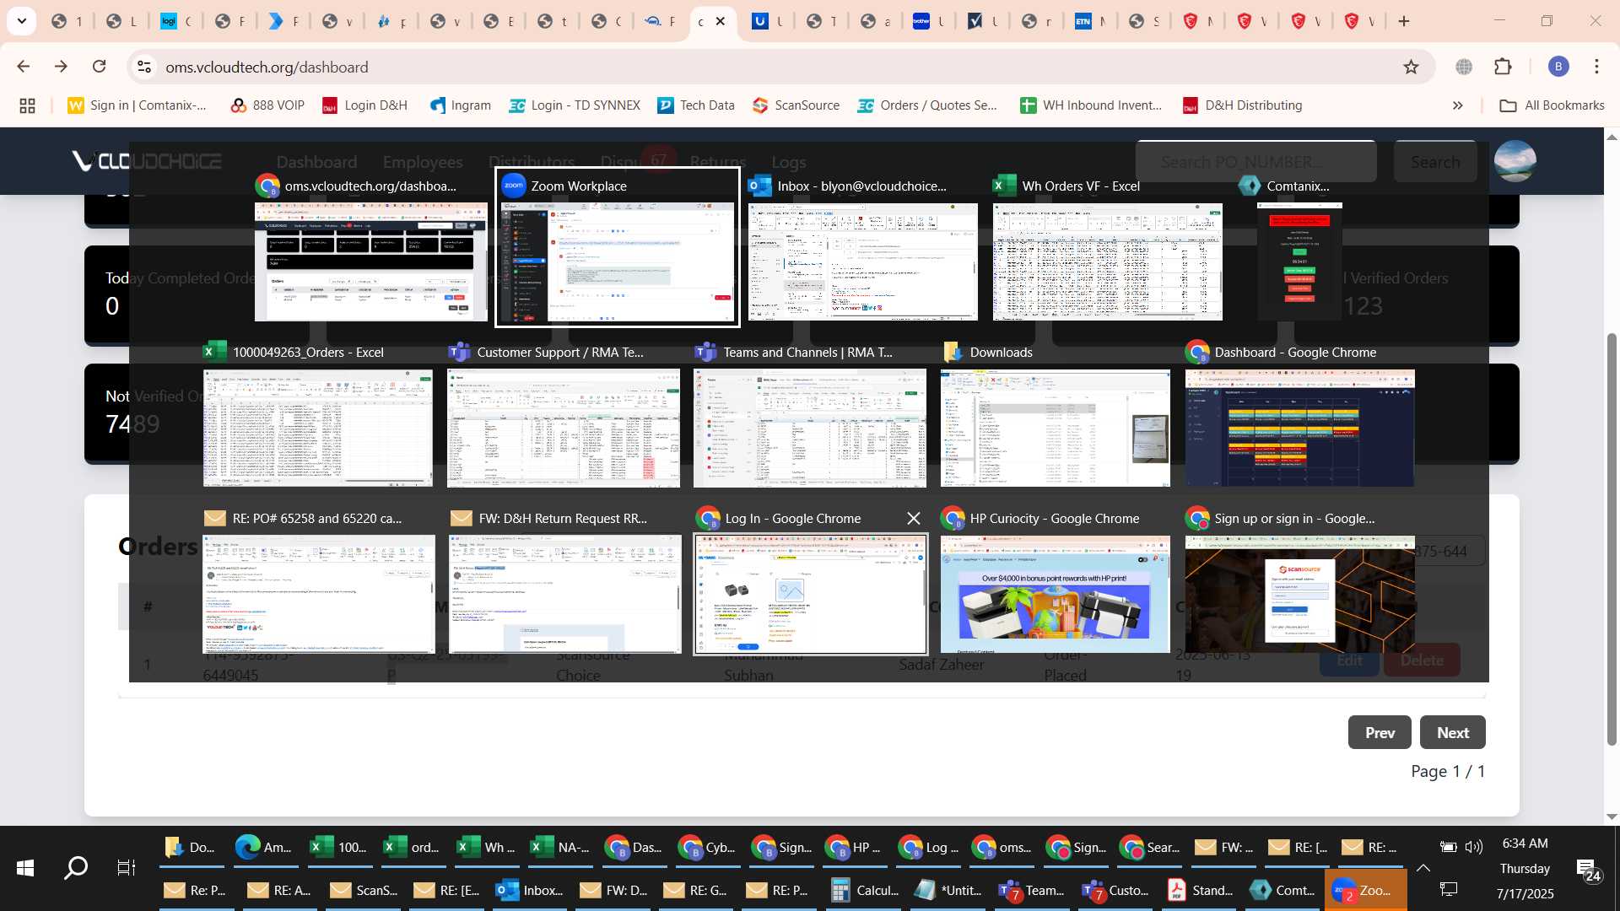Open the 888 VOIP bookmark
1620x911 pixels.
pyautogui.click(x=267, y=105)
